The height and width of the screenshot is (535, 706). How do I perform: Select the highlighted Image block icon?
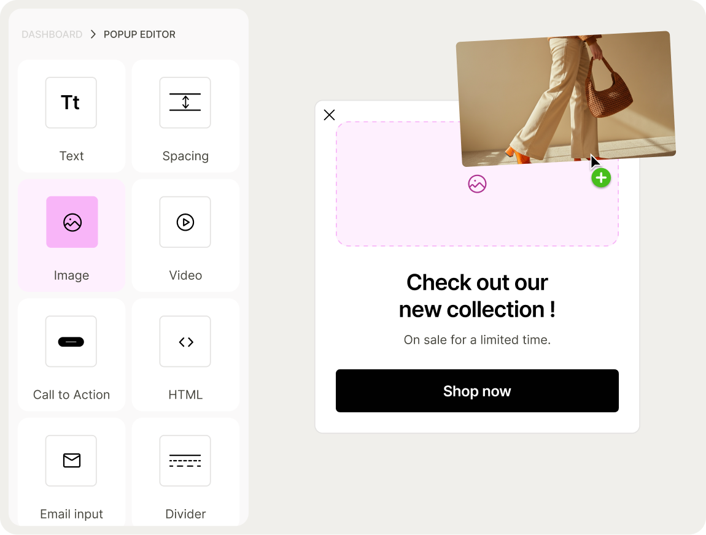pos(71,222)
